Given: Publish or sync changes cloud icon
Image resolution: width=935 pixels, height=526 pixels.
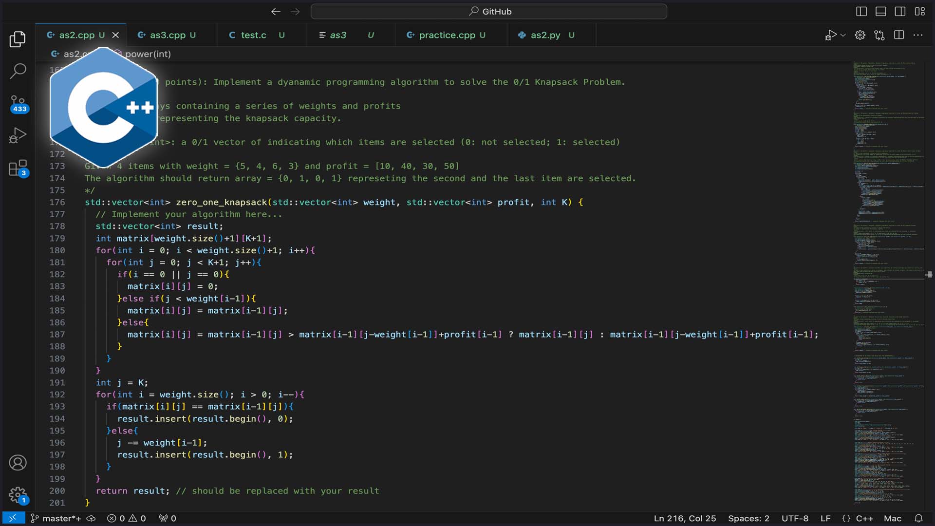Looking at the screenshot, I should coord(91,518).
